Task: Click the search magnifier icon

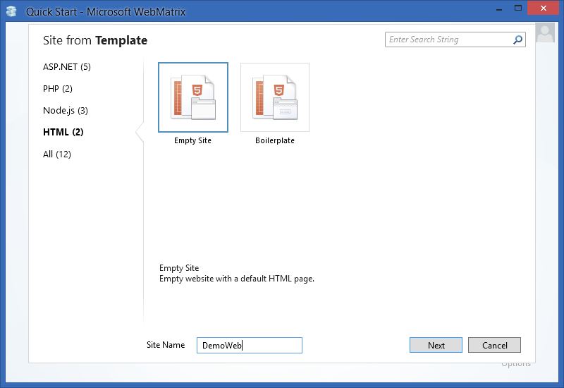Action: click(x=517, y=40)
